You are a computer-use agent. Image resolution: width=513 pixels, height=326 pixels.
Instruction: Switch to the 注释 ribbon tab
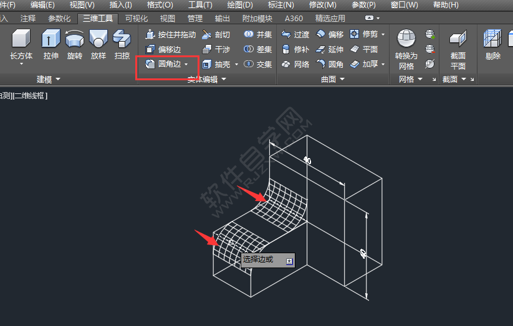(28, 18)
